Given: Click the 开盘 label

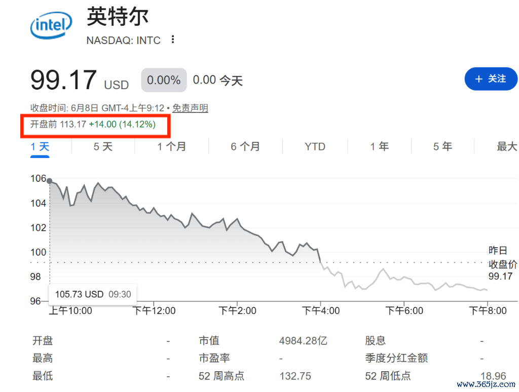Looking at the screenshot, I should point(43,341).
